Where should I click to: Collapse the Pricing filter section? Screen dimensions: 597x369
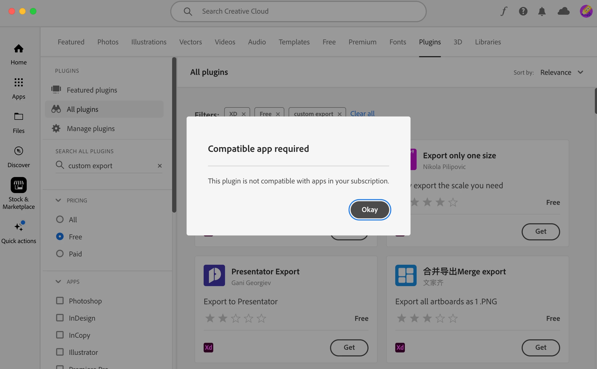[x=58, y=200]
